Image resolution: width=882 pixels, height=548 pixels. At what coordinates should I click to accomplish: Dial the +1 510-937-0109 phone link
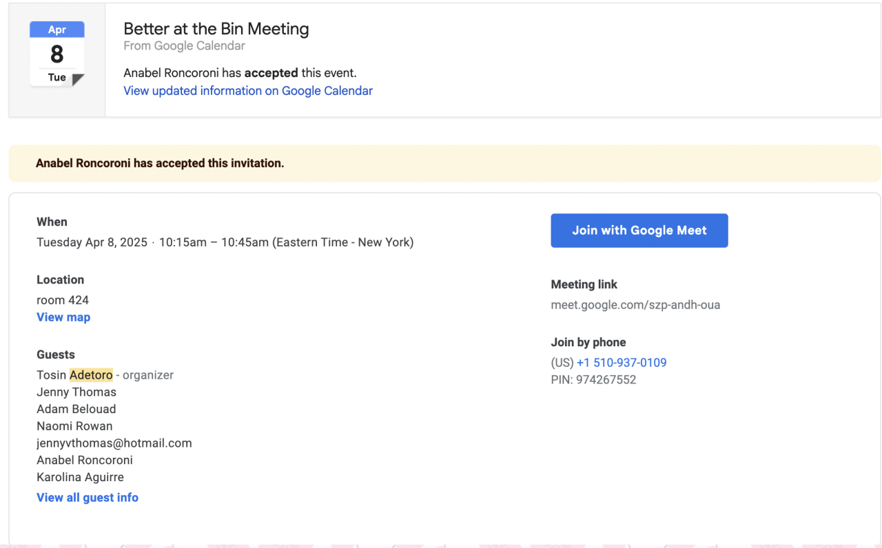[x=622, y=363]
